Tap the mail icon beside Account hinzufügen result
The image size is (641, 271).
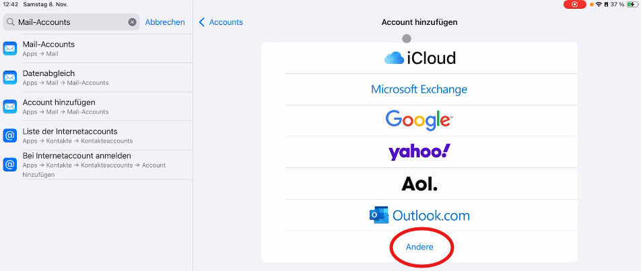(x=10, y=106)
